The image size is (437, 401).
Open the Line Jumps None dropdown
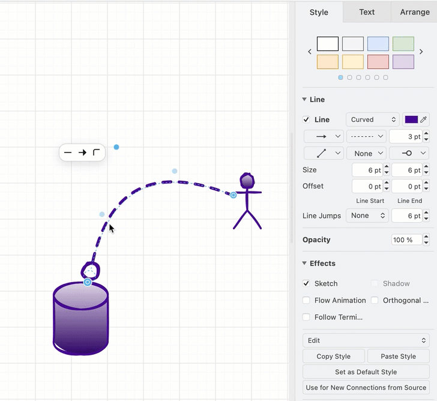coord(367,216)
